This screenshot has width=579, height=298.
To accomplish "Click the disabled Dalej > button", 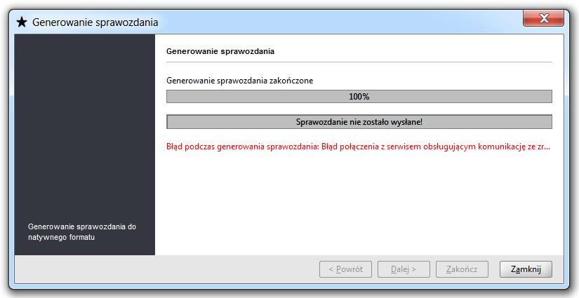I will pyautogui.click(x=404, y=269).
